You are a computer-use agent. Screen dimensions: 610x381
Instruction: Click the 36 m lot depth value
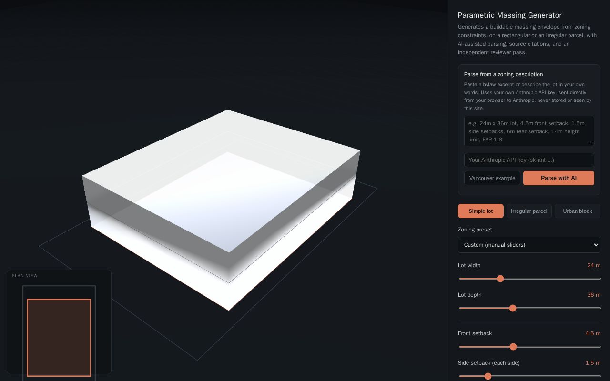click(x=594, y=295)
